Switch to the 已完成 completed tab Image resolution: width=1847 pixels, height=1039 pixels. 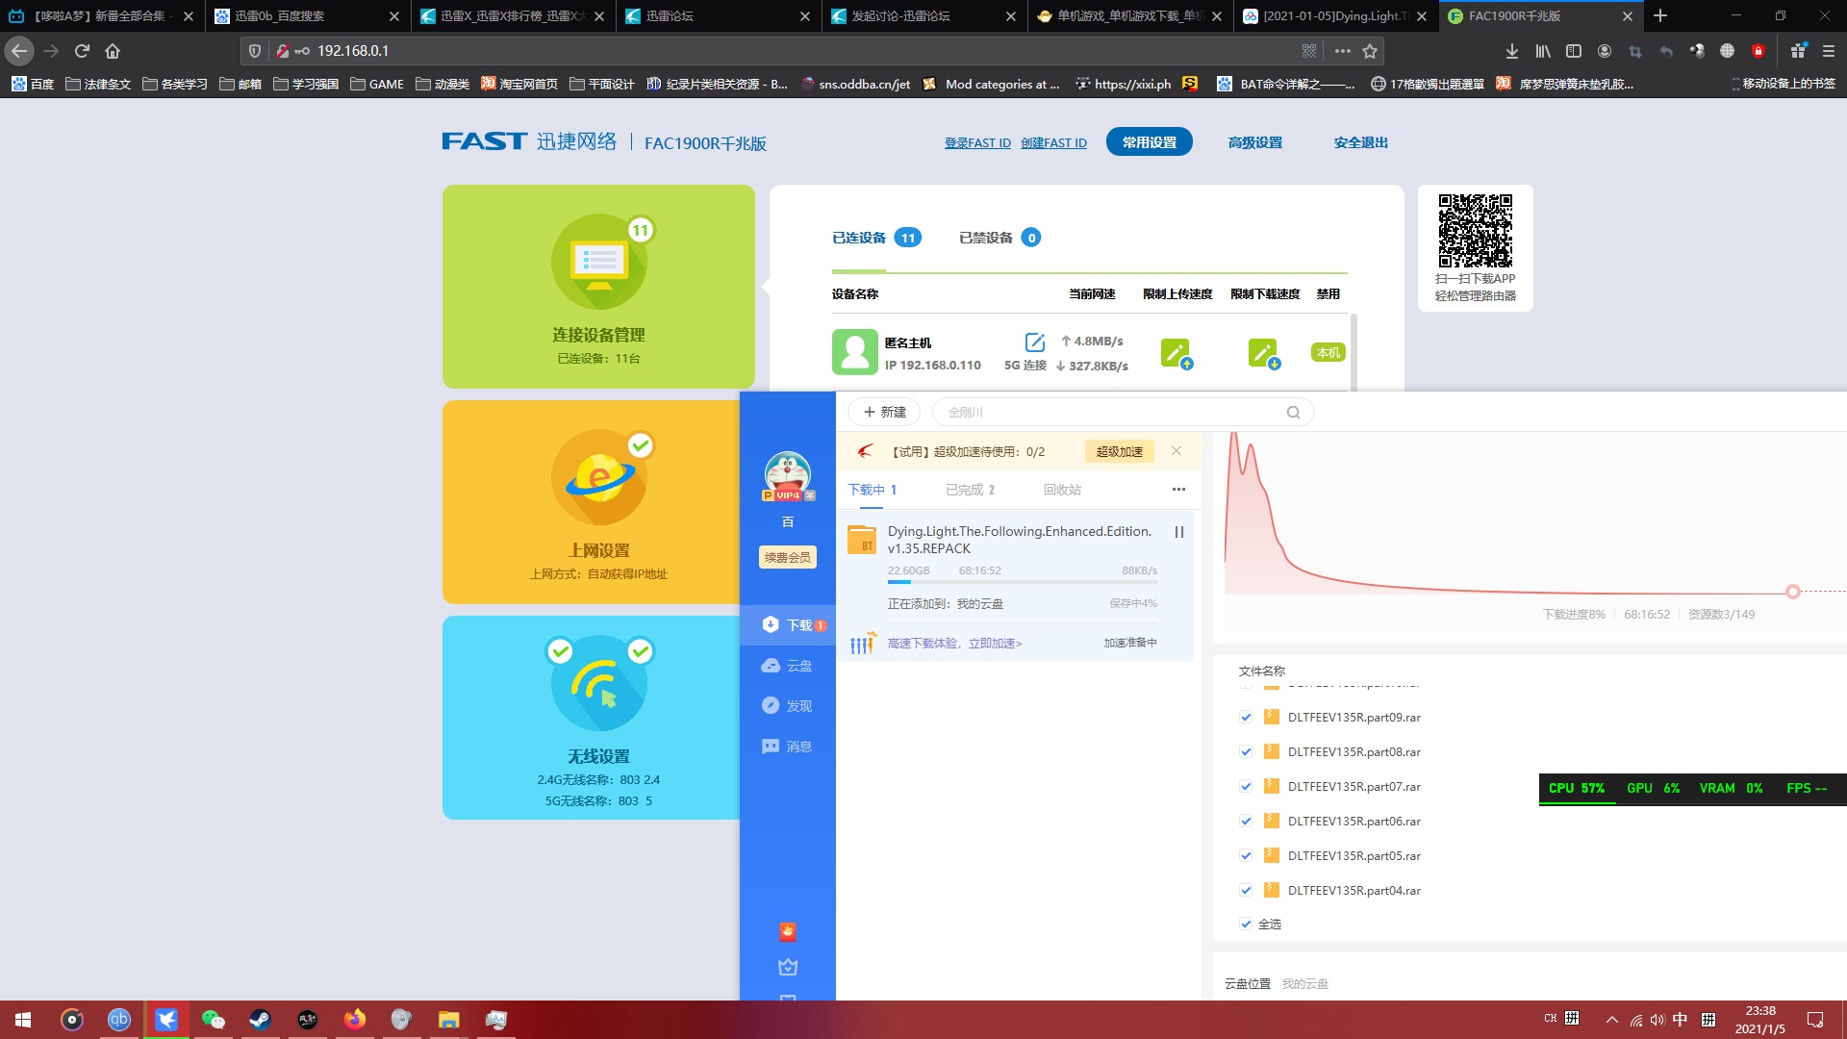(x=970, y=490)
